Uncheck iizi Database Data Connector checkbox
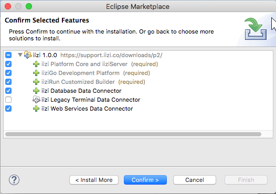 pos(8,91)
